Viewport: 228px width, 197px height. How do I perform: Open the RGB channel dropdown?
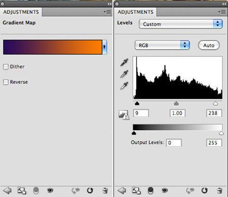[x=162, y=45]
